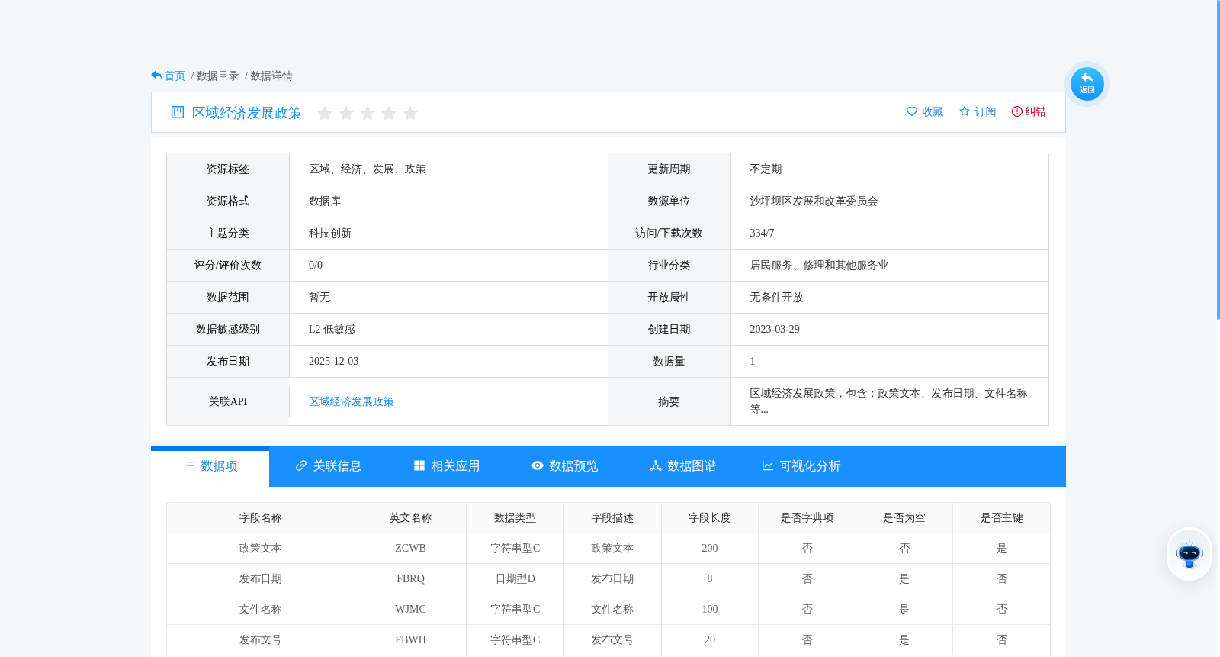Click the 发布文号 field name cell
Viewport: 1220px width, 657px height.
tap(261, 640)
